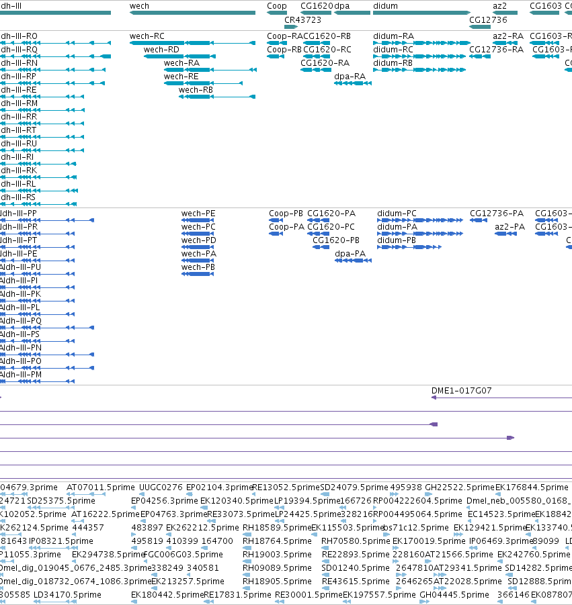Click the wech-RB transcript label

tap(196, 90)
